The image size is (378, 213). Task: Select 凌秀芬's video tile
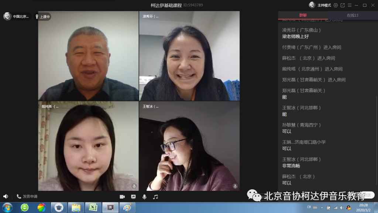click(189, 56)
